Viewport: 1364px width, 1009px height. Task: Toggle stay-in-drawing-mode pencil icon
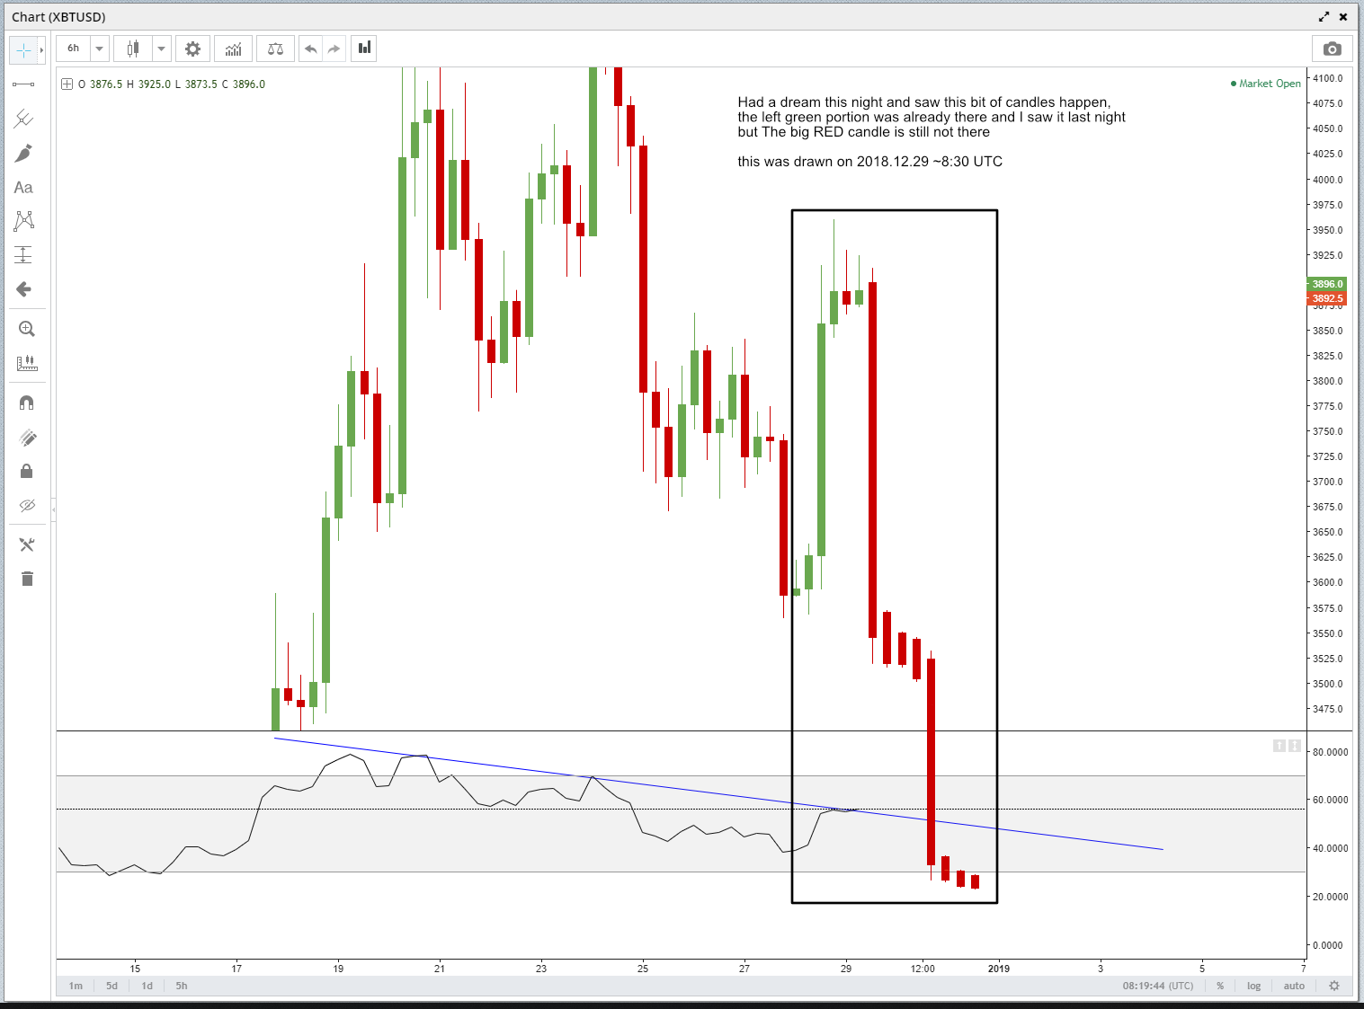point(26,438)
